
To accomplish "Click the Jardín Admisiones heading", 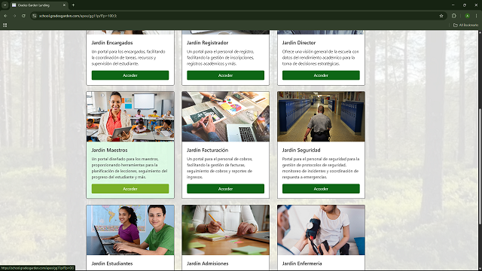I will [x=208, y=263].
